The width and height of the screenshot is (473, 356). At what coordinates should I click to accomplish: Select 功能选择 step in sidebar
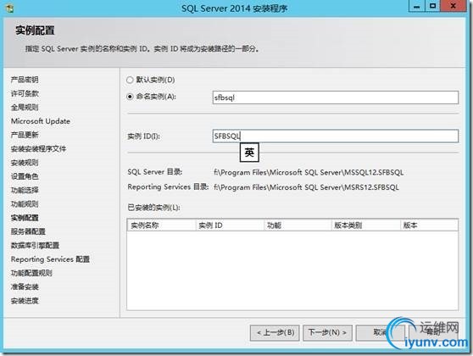coord(25,190)
